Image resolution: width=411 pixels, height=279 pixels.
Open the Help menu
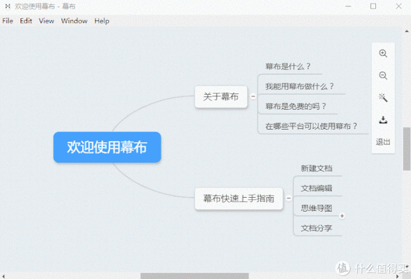102,21
